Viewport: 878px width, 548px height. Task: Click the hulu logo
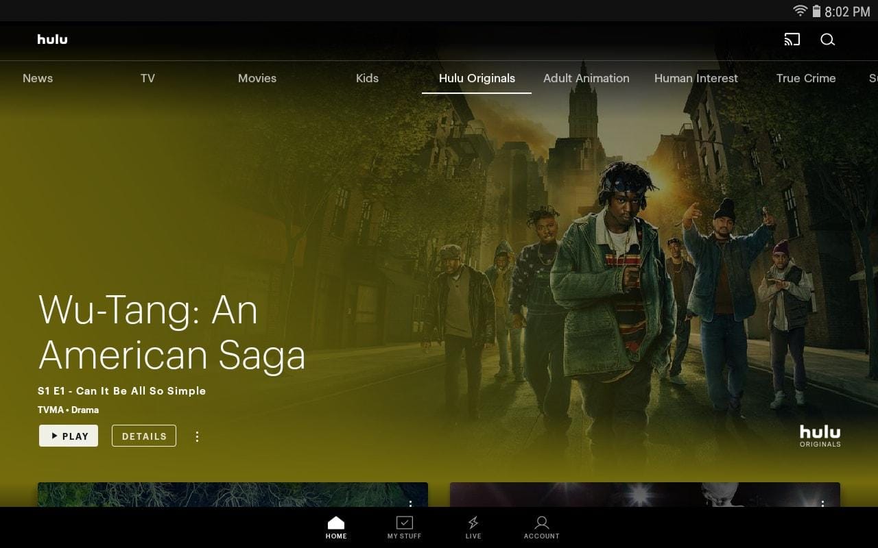[x=52, y=39]
